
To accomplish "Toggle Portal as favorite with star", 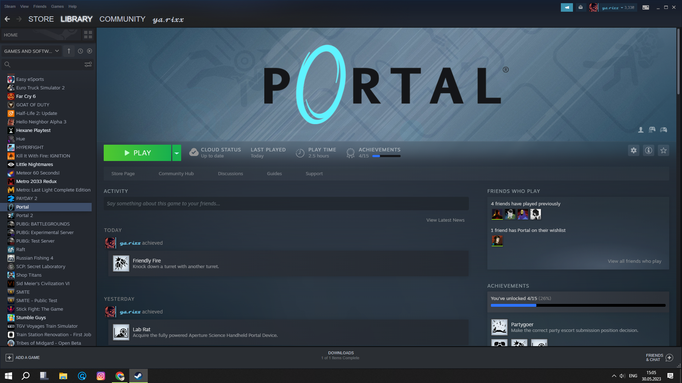I will click(x=664, y=150).
